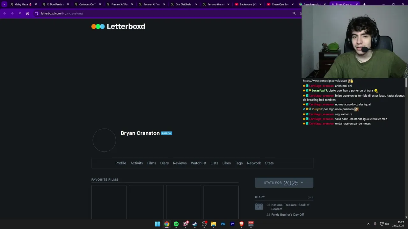Close the Gaby Meza tab
This screenshot has height=229, width=408.
pyautogui.click(x=36, y=4)
